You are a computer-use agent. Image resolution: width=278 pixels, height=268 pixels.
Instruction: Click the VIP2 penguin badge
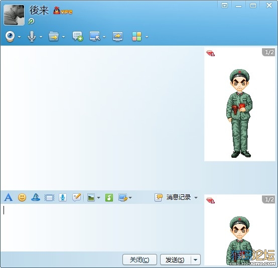coord(63,11)
